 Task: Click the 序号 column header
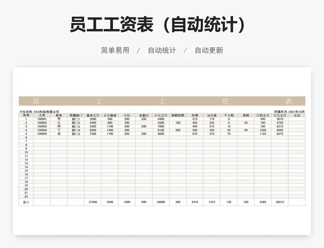point(26,115)
